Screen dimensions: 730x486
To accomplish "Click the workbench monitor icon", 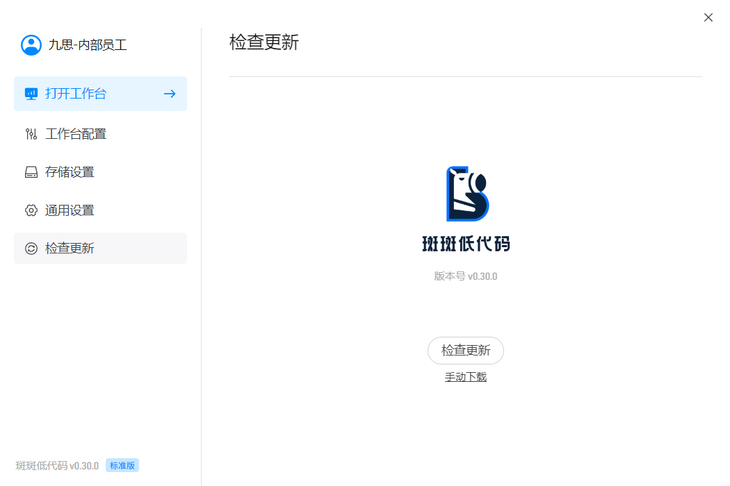I will 31,94.
